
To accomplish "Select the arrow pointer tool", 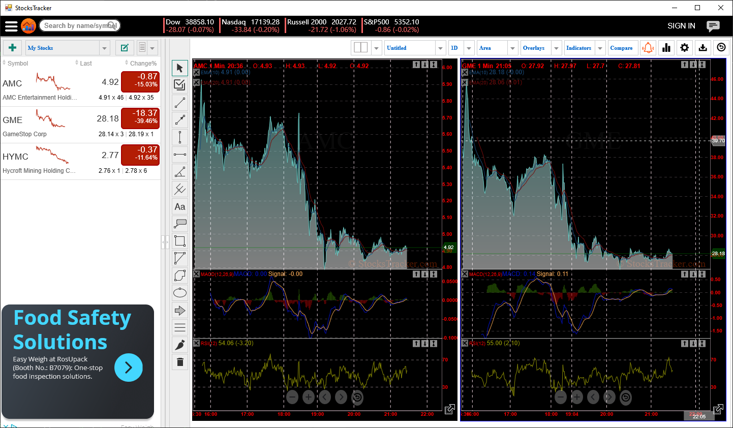I will pyautogui.click(x=180, y=68).
